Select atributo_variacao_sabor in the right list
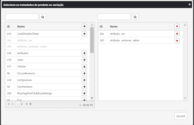The width and height of the screenshot is (194, 125). click(125, 40)
